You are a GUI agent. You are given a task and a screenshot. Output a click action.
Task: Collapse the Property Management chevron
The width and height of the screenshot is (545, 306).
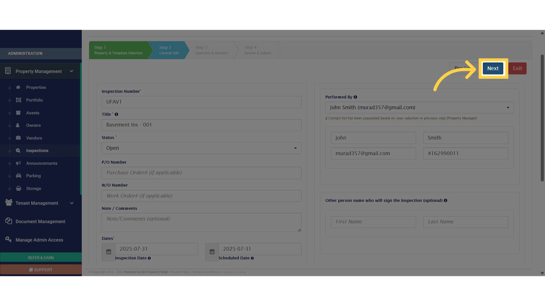click(72, 71)
